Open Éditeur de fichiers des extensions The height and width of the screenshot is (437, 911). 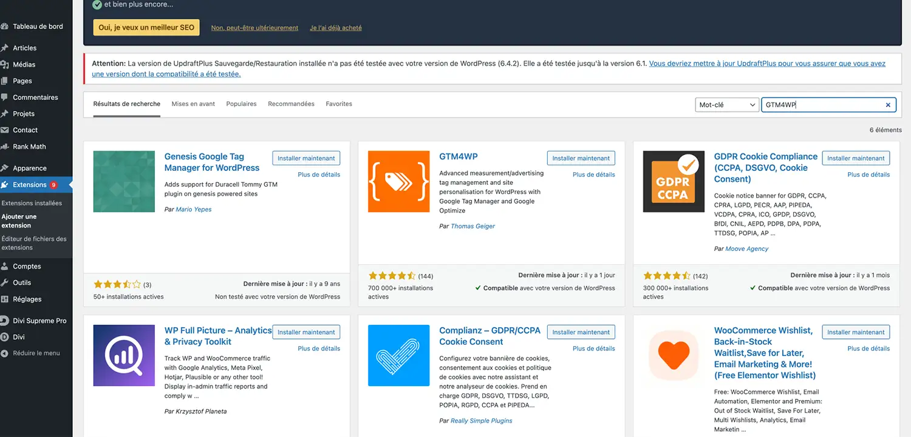tap(34, 243)
